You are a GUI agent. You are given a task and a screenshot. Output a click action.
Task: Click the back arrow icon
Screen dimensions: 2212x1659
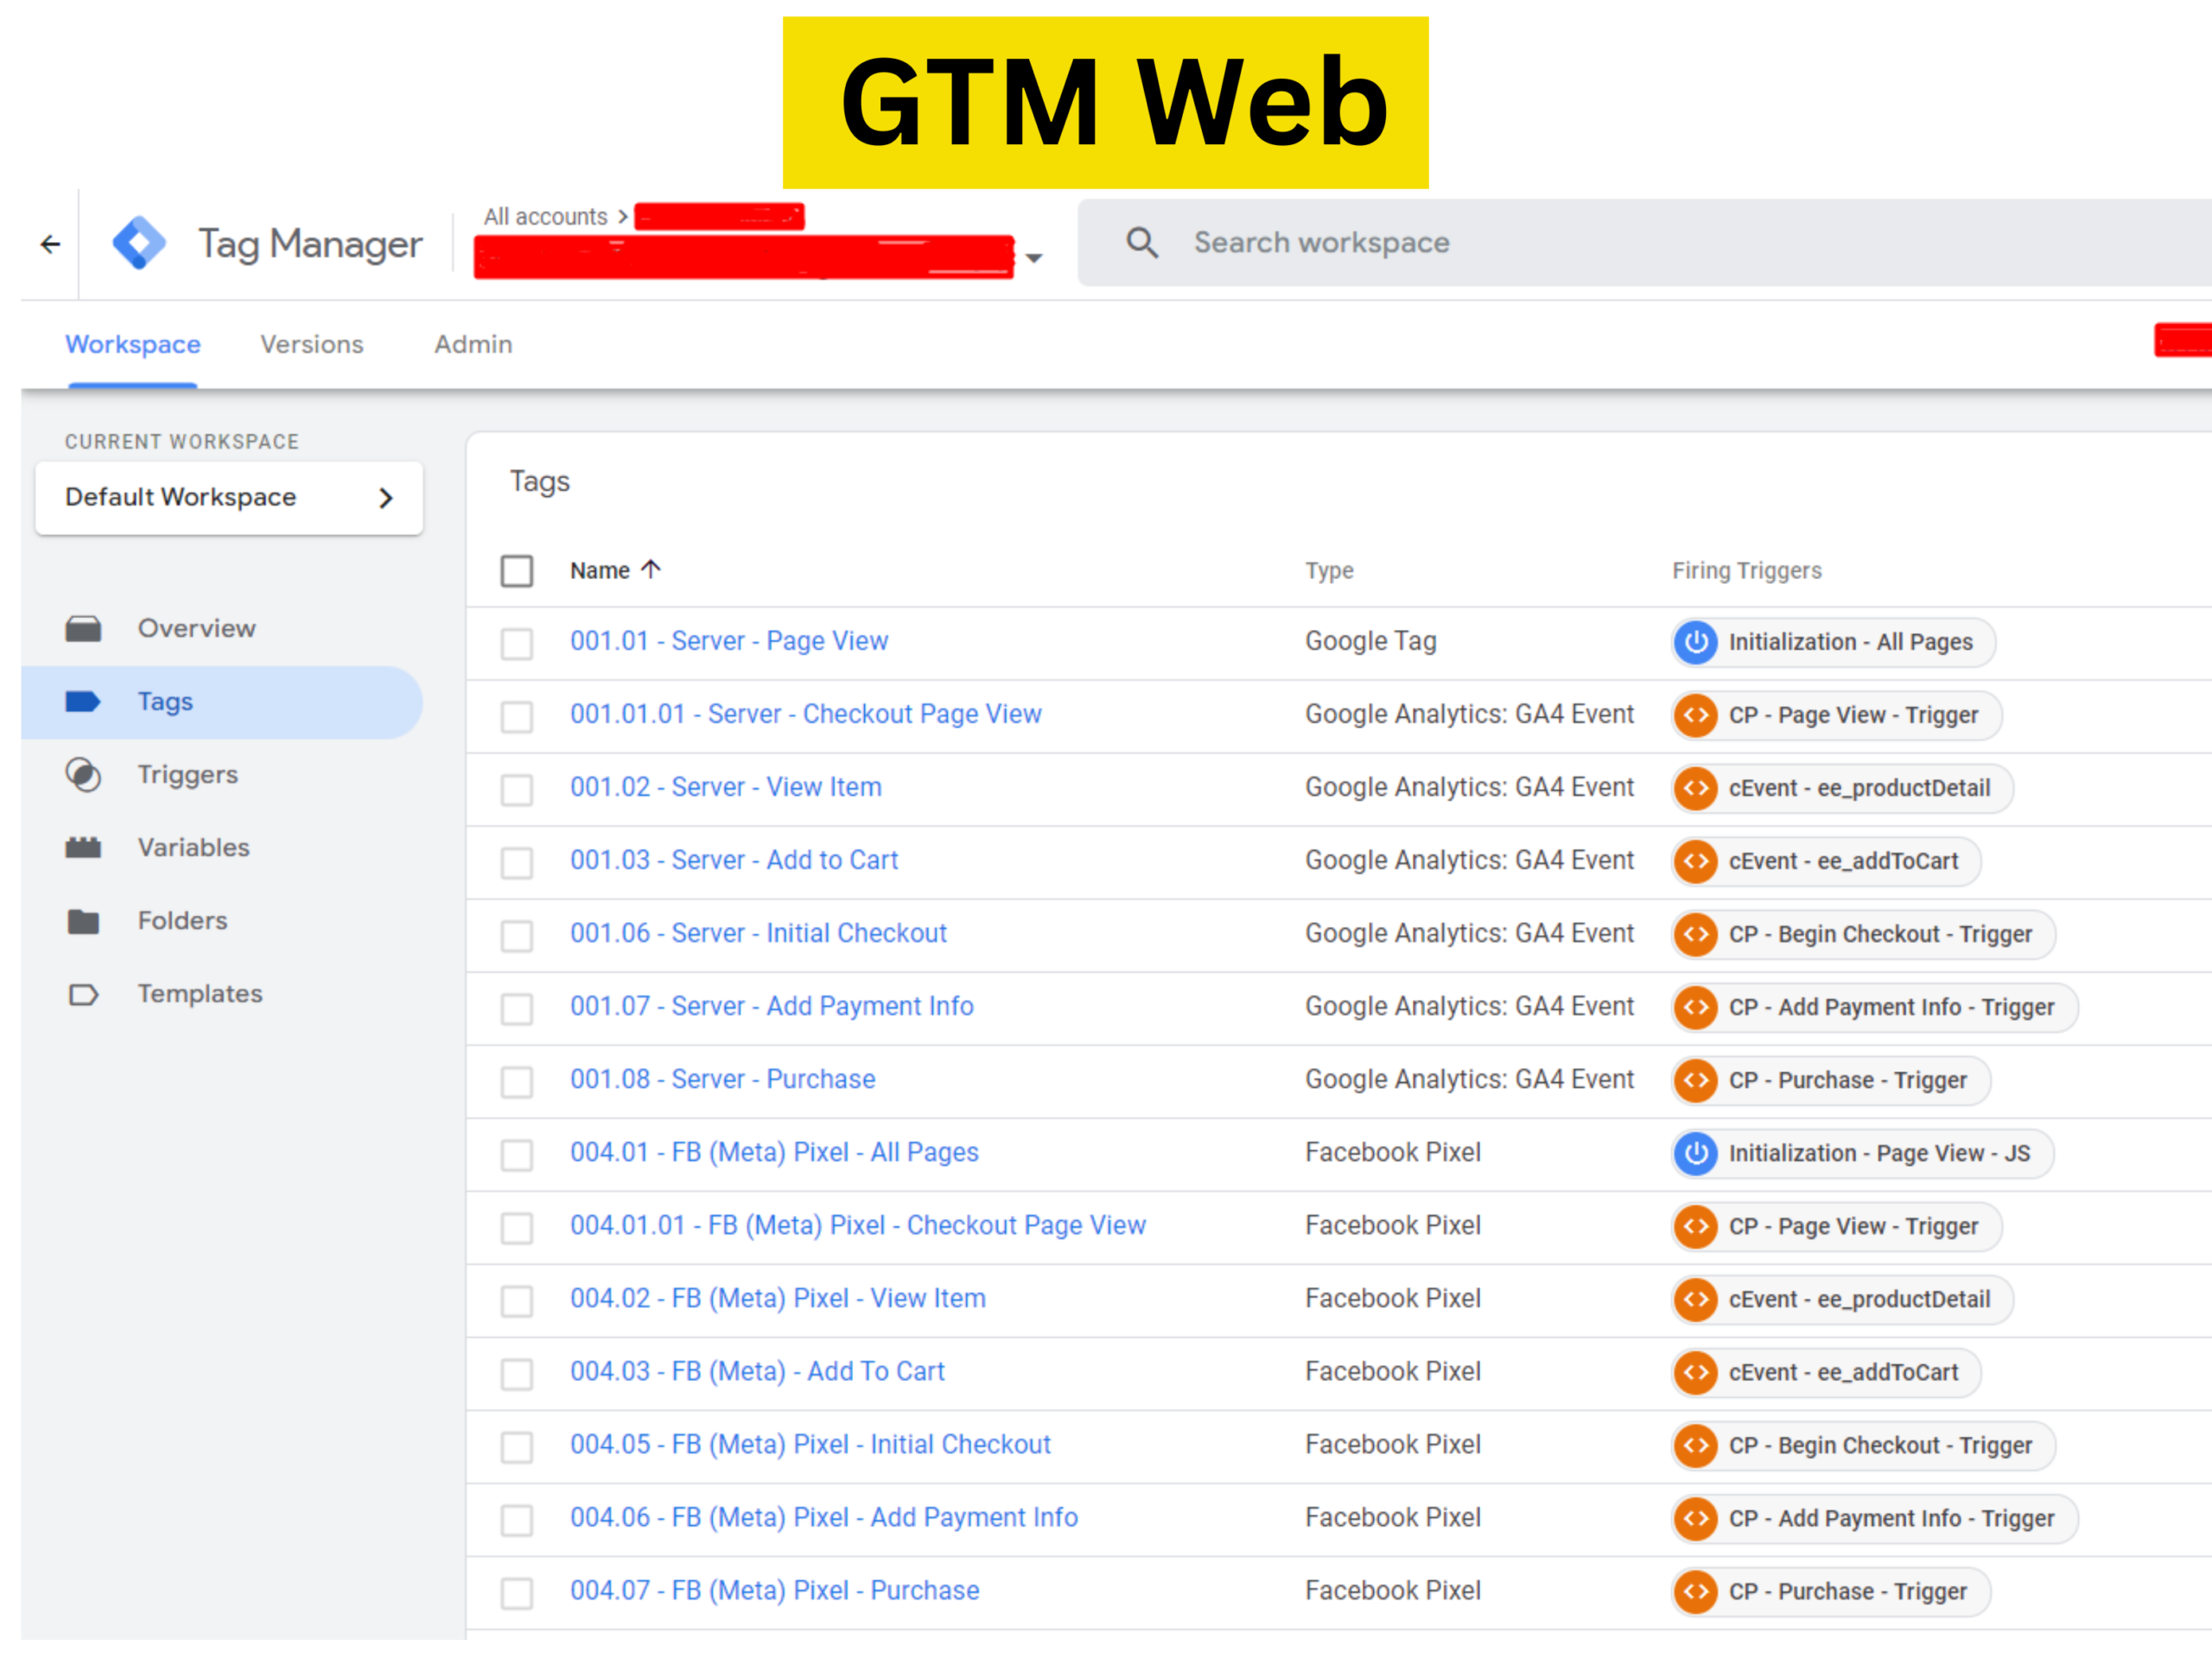[x=50, y=244]
